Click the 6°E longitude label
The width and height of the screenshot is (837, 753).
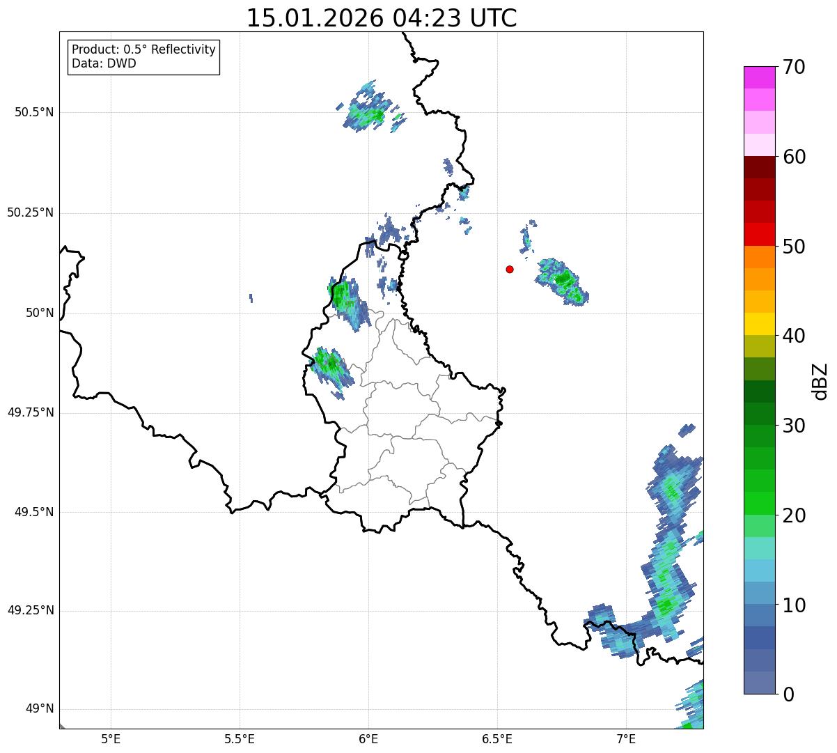[x=368, y=738]
